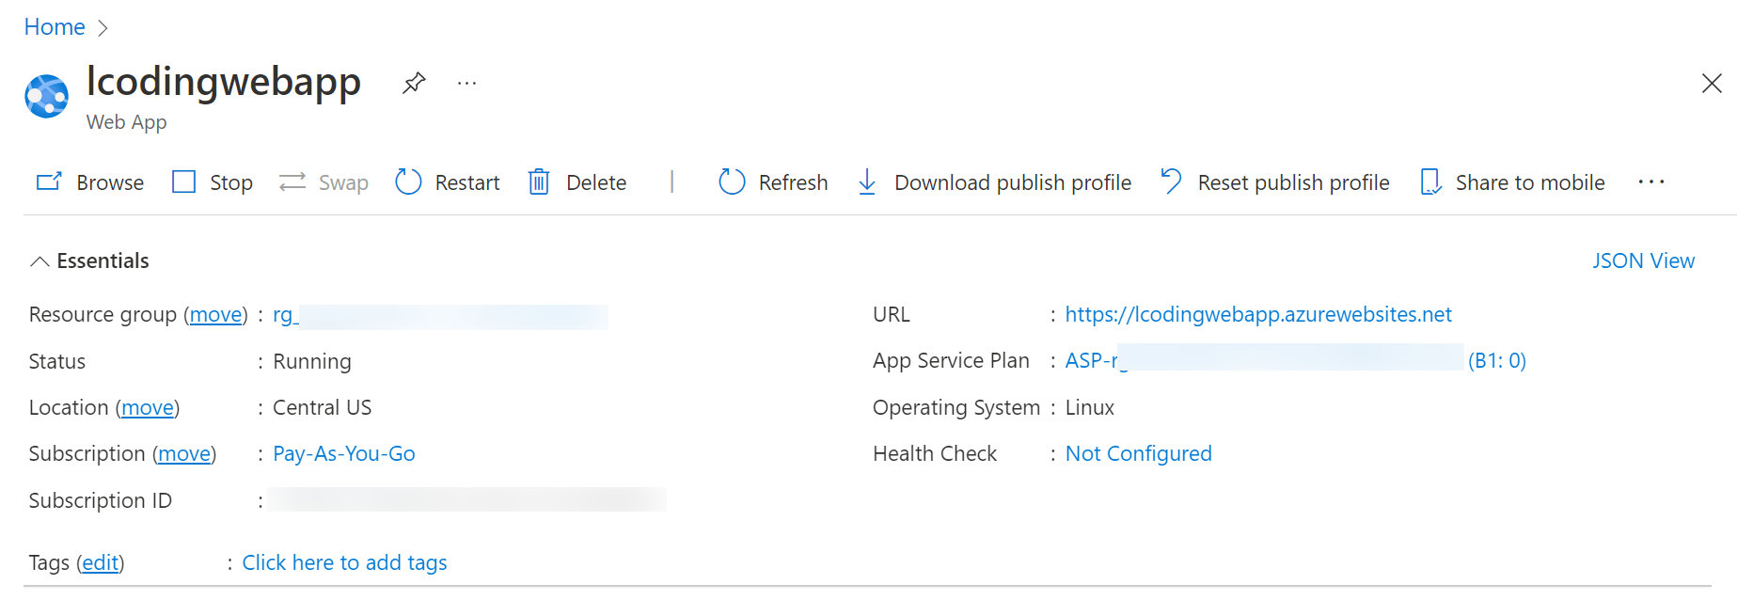
Task: Select the Delete command label
Action: (x=596, y=182)
